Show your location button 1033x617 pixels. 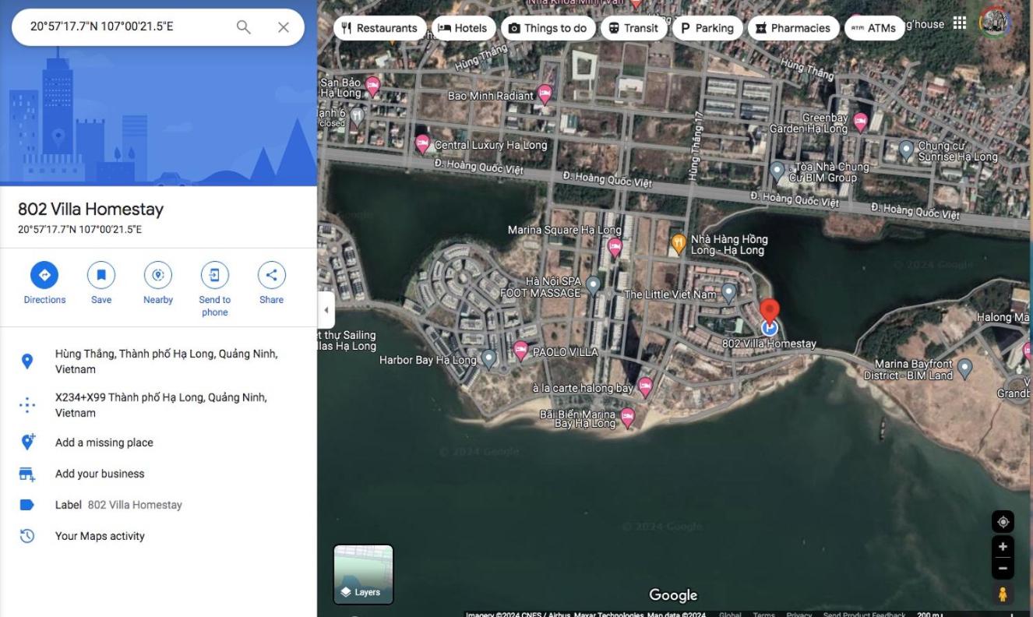[x=1003, y=522]
